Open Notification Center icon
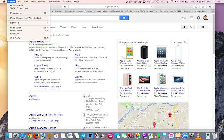Screen dimensions: 224x140 (x=219, y=2)
